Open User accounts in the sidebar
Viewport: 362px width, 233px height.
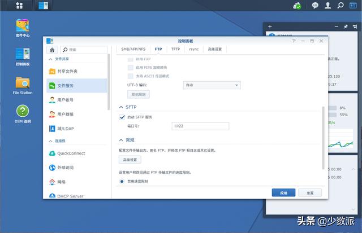77,100
